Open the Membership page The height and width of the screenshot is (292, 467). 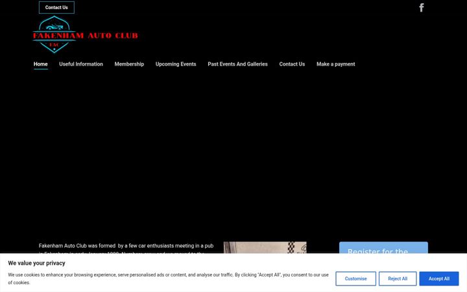coord(129,64)
